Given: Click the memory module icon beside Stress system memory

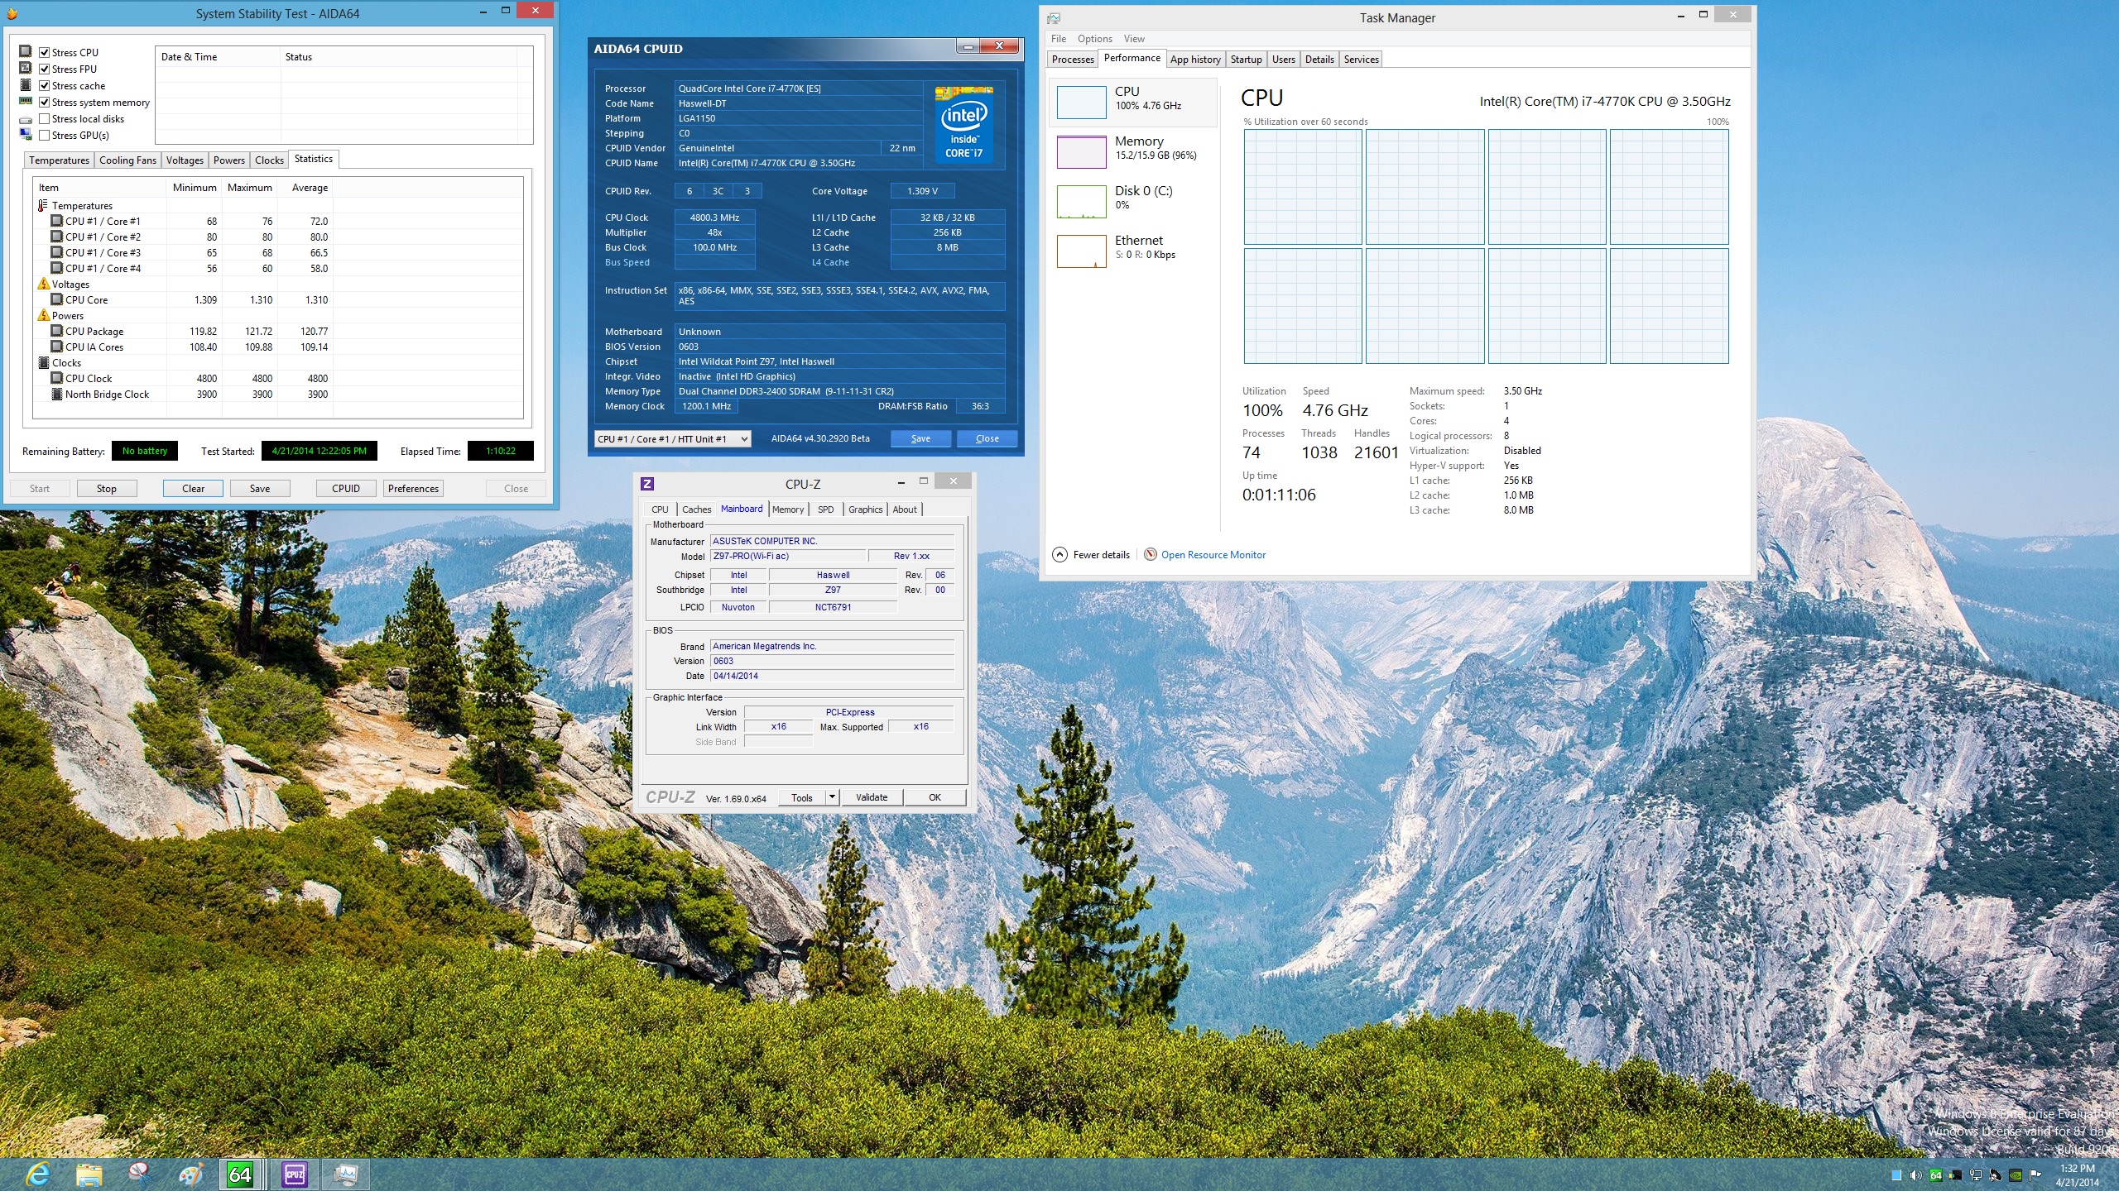Looking at the screenshot, I should pos(26,101).
